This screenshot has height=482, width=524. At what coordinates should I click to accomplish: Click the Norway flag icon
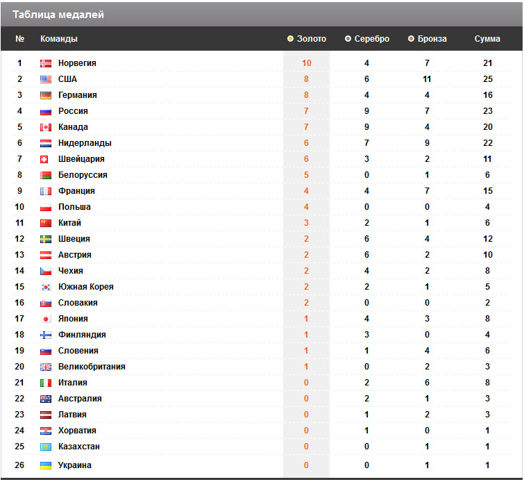(46, 63)
